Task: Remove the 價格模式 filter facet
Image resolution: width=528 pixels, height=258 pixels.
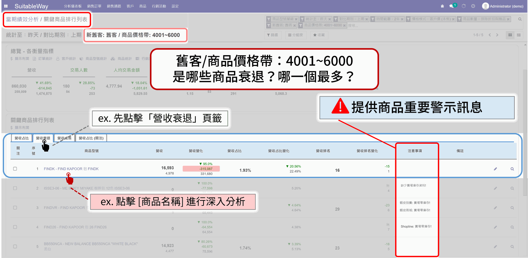Action: [x=453, y=19]
